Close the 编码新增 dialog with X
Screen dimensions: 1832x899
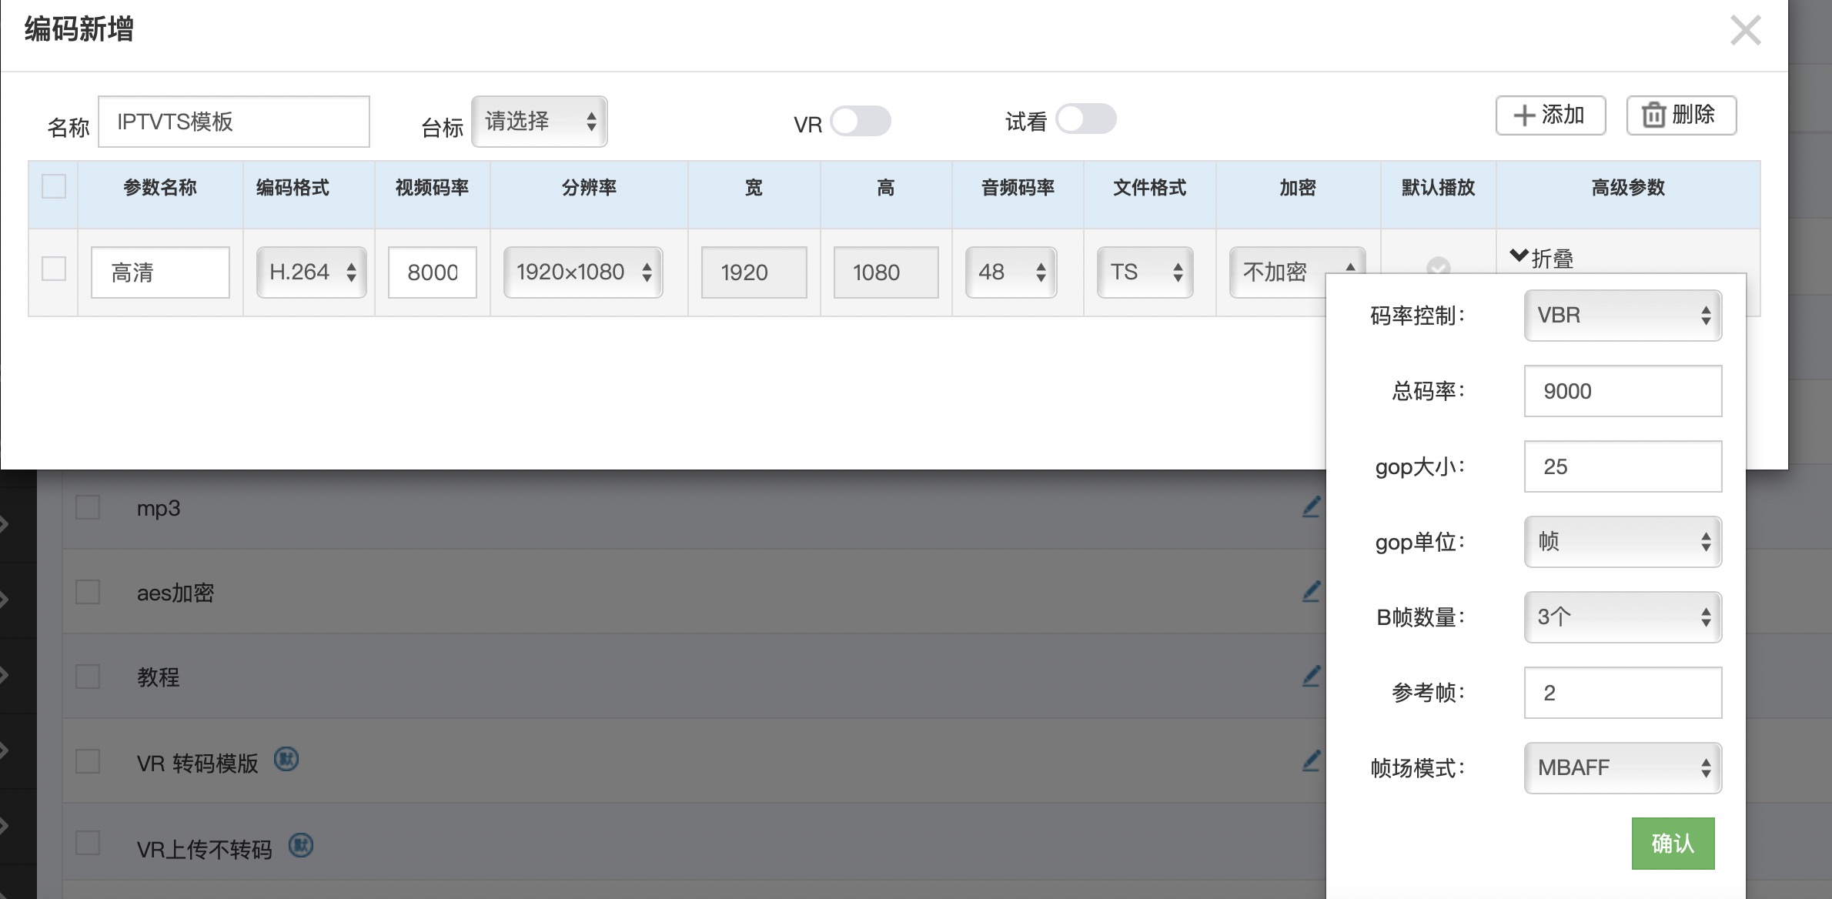click(1745, 31)
